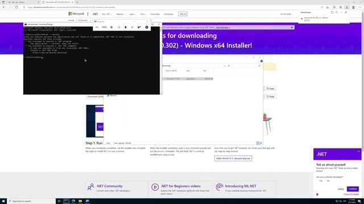Click the Download breadcrumb link
This screenshot has height=204, width=364.
(83, 20)
